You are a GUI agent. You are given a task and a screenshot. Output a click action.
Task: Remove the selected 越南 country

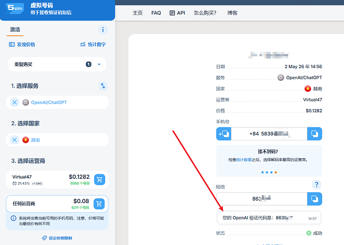point(14,140)
